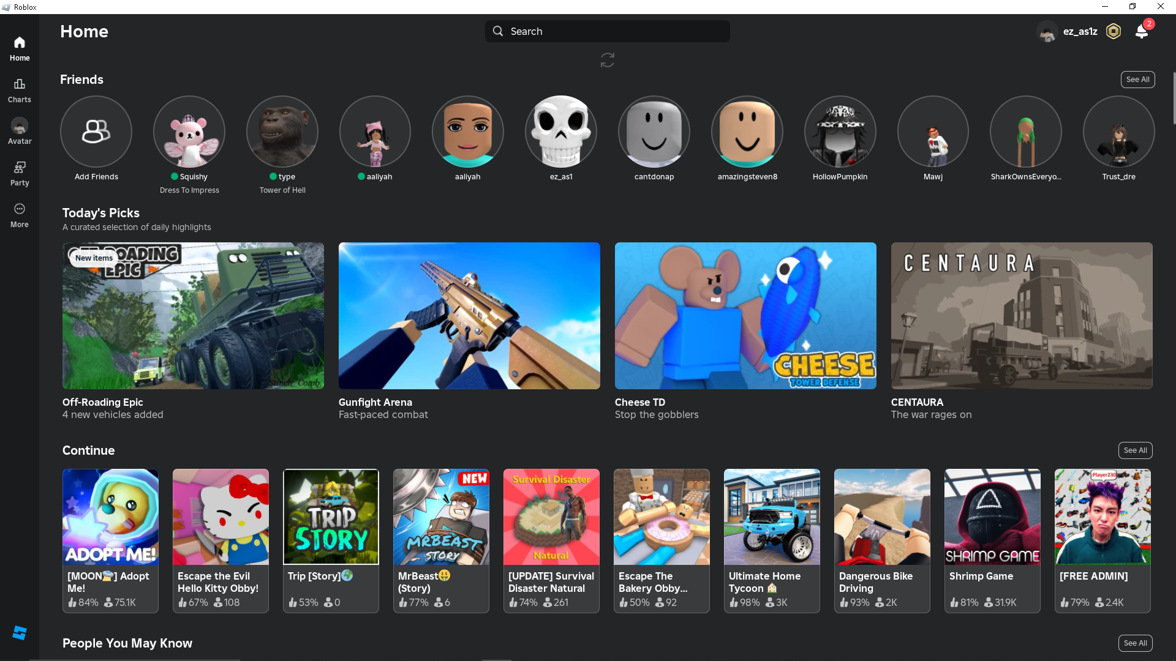Open Dangerous Bike Driving card

882,541
